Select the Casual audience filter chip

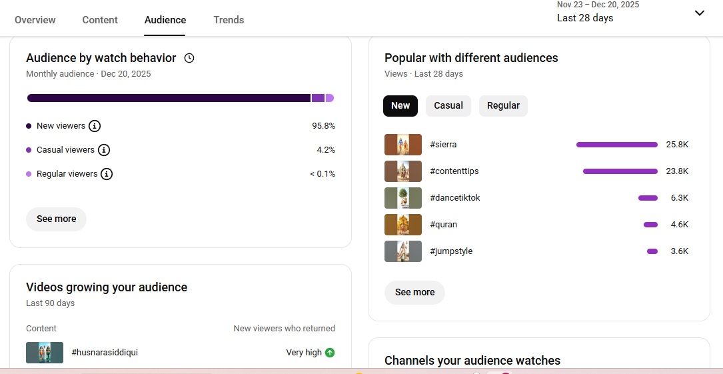click(x=448, y=105)
